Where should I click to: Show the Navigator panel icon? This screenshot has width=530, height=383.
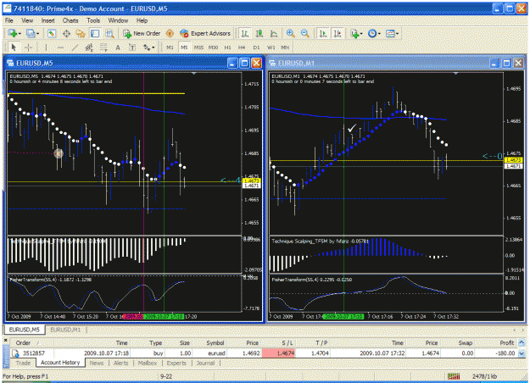click(81, 33)
